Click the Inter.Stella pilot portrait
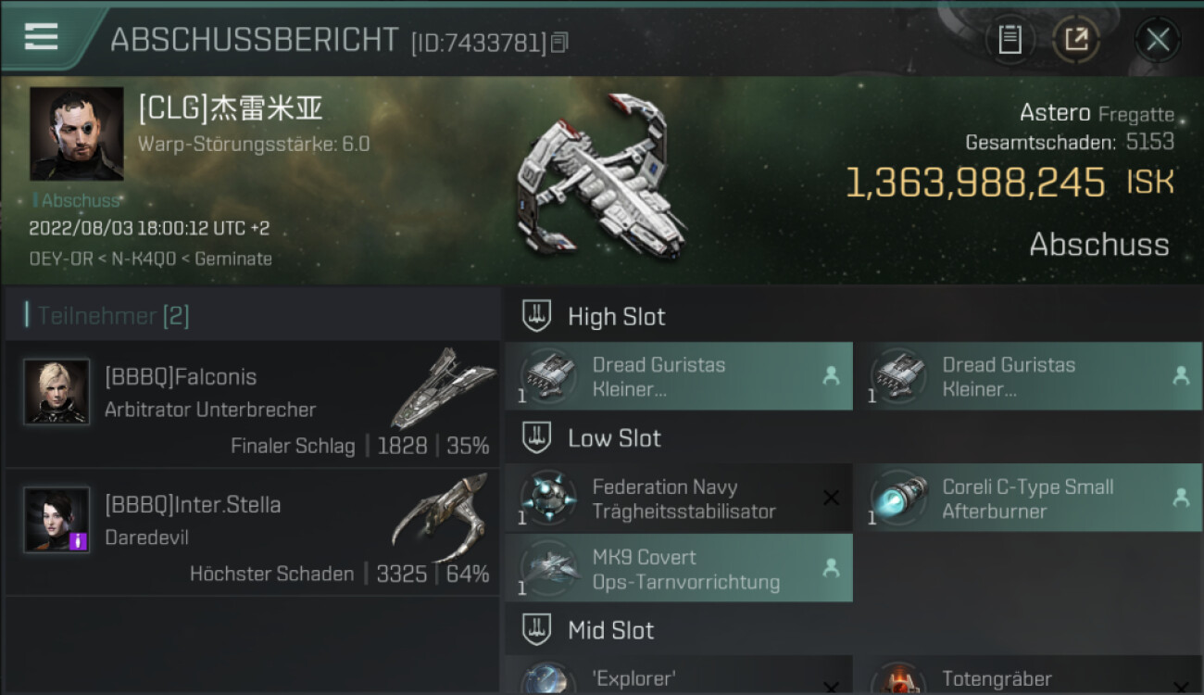Viewport: 1204px width, 695px height. [x=56, y=520]
